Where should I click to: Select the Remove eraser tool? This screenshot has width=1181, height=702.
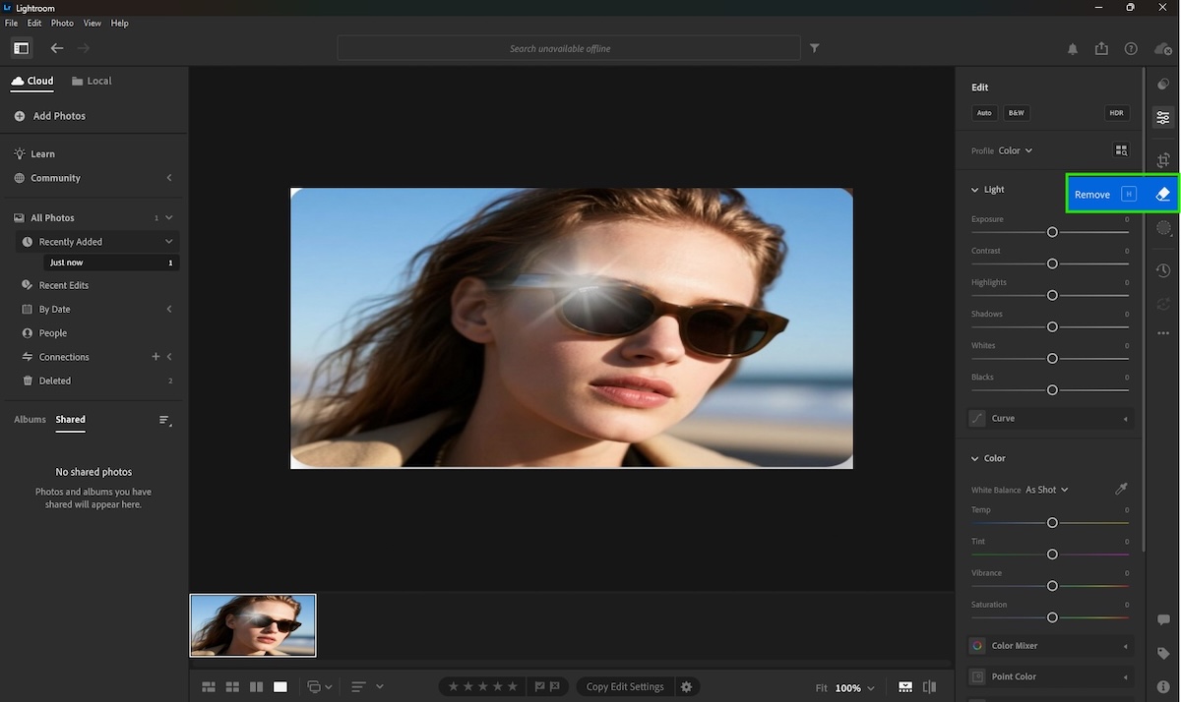(1162, 194)
